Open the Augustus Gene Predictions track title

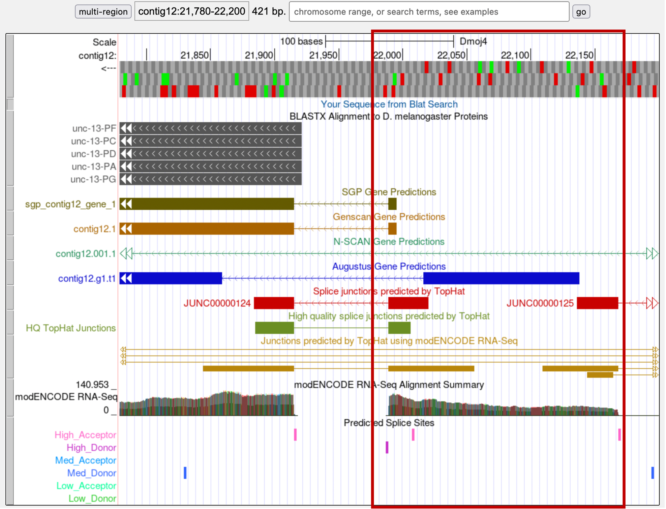click(389, 266)
